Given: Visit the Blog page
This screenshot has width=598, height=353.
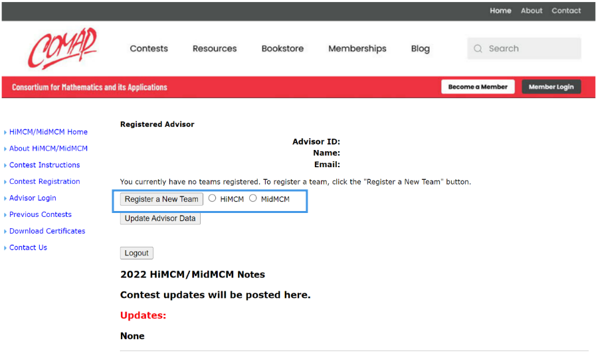Looking at the screenshot, I should pos(420,48).
